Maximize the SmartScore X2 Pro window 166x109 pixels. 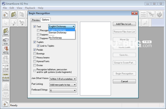coord(154,4)
